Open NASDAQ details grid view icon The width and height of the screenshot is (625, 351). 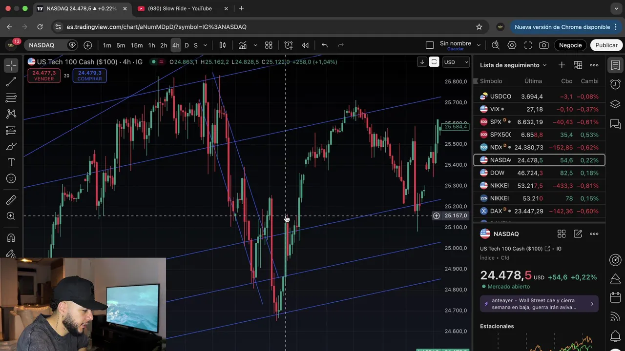[x=562, y=234]
